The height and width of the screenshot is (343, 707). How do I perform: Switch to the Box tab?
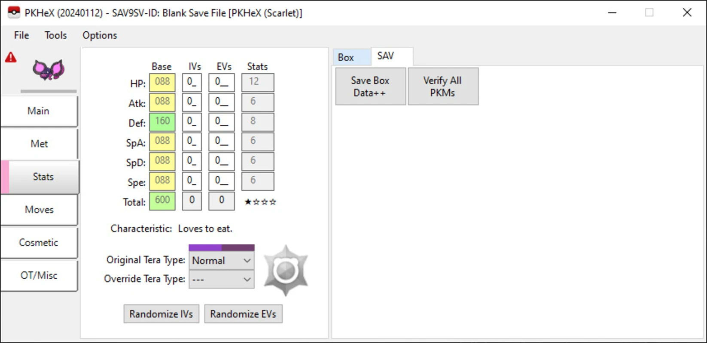click(x=346, y=57)
